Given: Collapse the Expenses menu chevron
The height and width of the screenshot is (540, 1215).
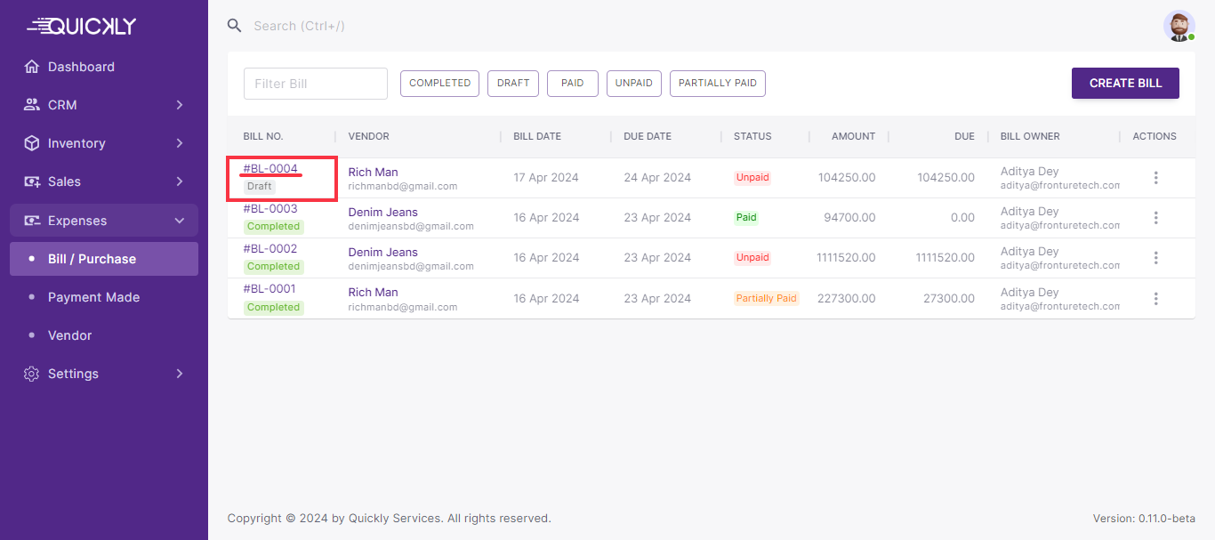Looking at the screenshot, I should click(x=180, y=221).
